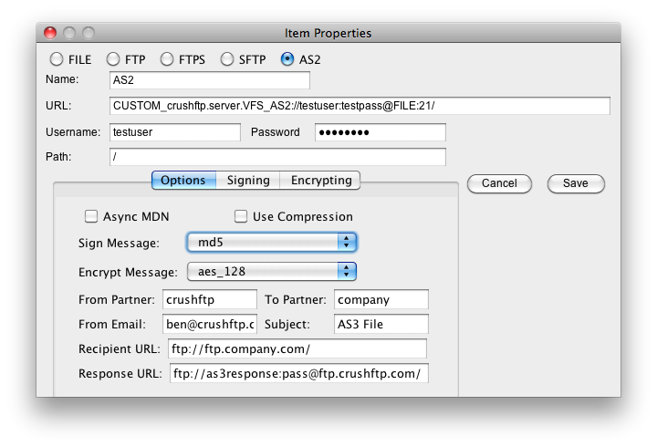Click the Password field

click(x=380, y=132)
